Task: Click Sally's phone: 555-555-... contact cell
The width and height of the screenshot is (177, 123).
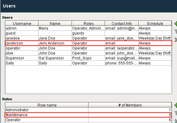Action: coord(122,63)
